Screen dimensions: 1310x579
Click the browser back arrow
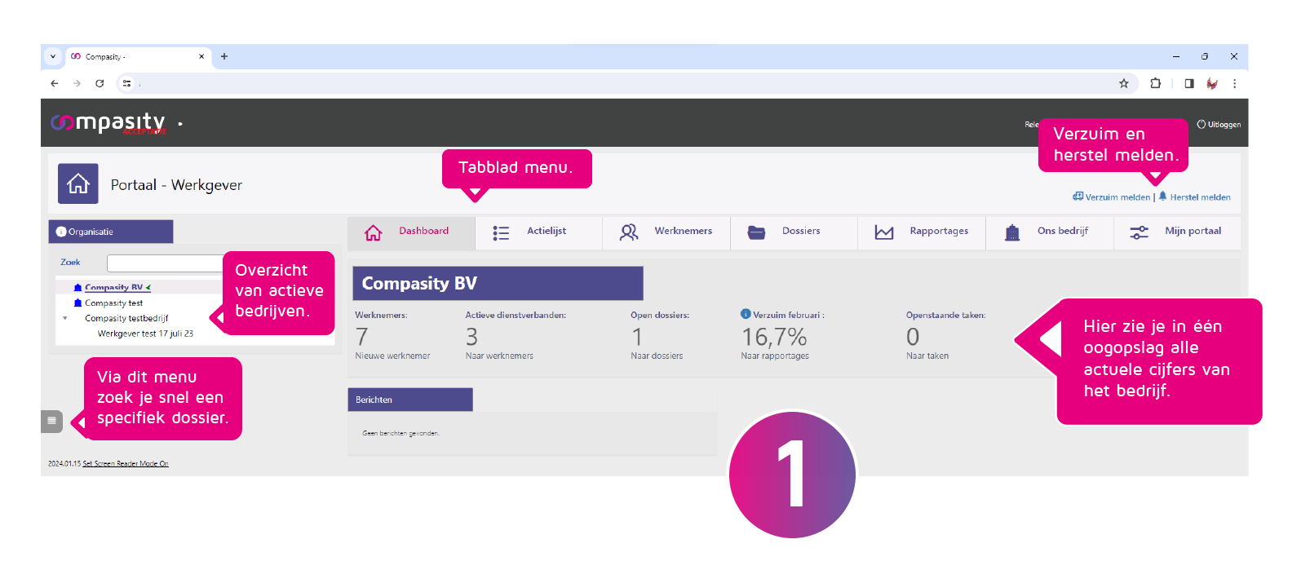click(55, 83)
